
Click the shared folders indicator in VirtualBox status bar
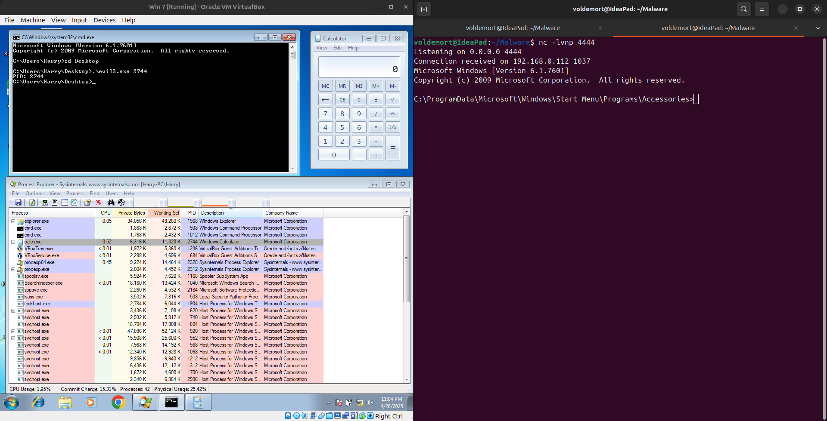(x=330, y=416)
